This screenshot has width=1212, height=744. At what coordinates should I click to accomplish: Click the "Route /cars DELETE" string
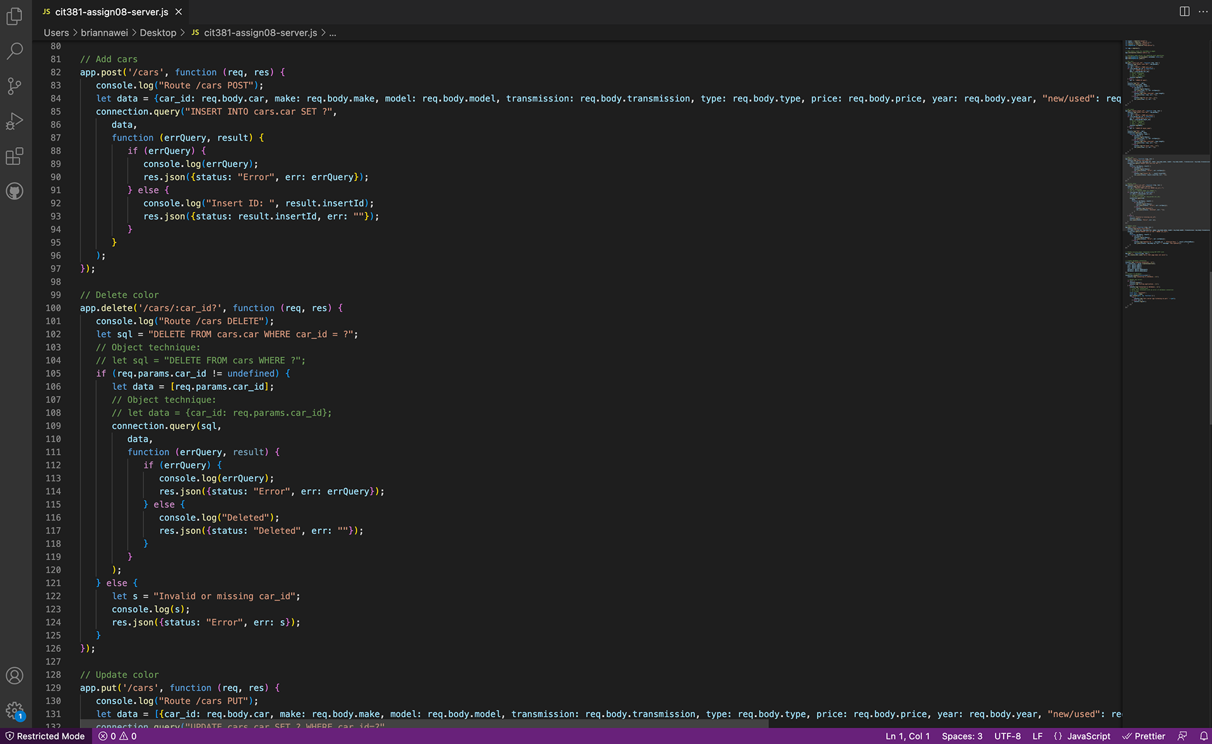211,322
